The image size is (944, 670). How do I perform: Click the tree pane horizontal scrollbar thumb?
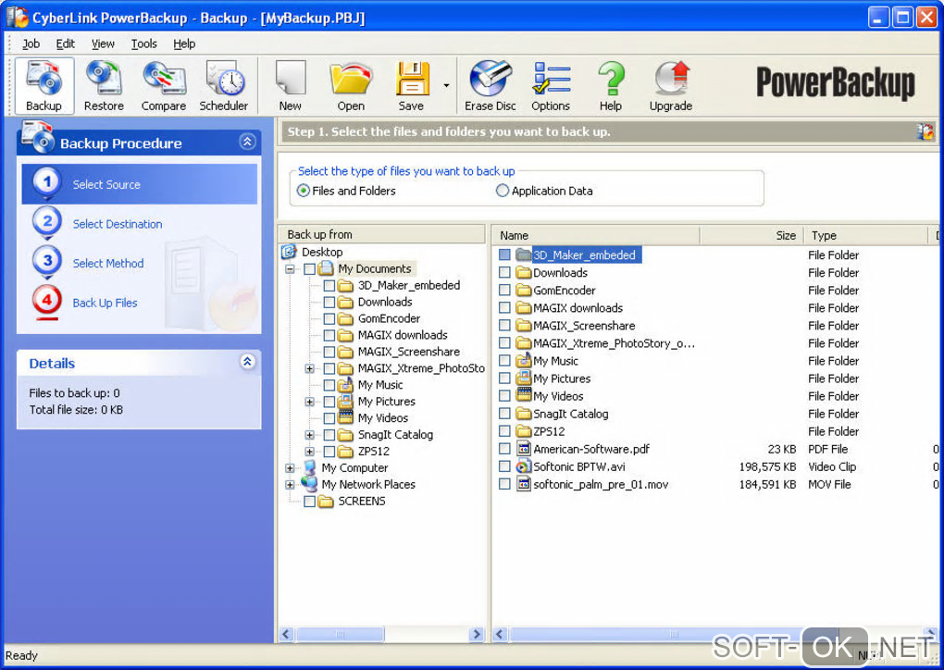coord(340,634)
